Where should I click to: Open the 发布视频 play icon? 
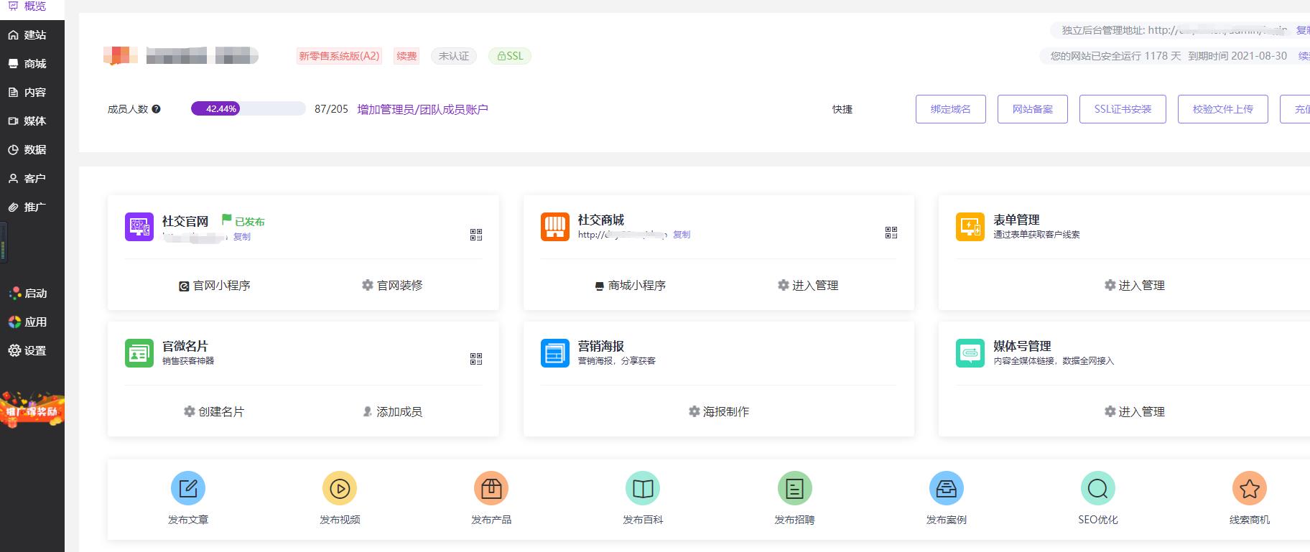(340, 489)
